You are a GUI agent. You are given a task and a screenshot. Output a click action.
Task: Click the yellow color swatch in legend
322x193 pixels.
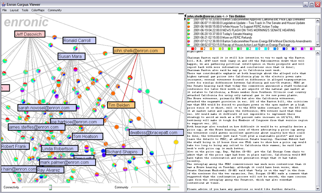click(211, 49)
